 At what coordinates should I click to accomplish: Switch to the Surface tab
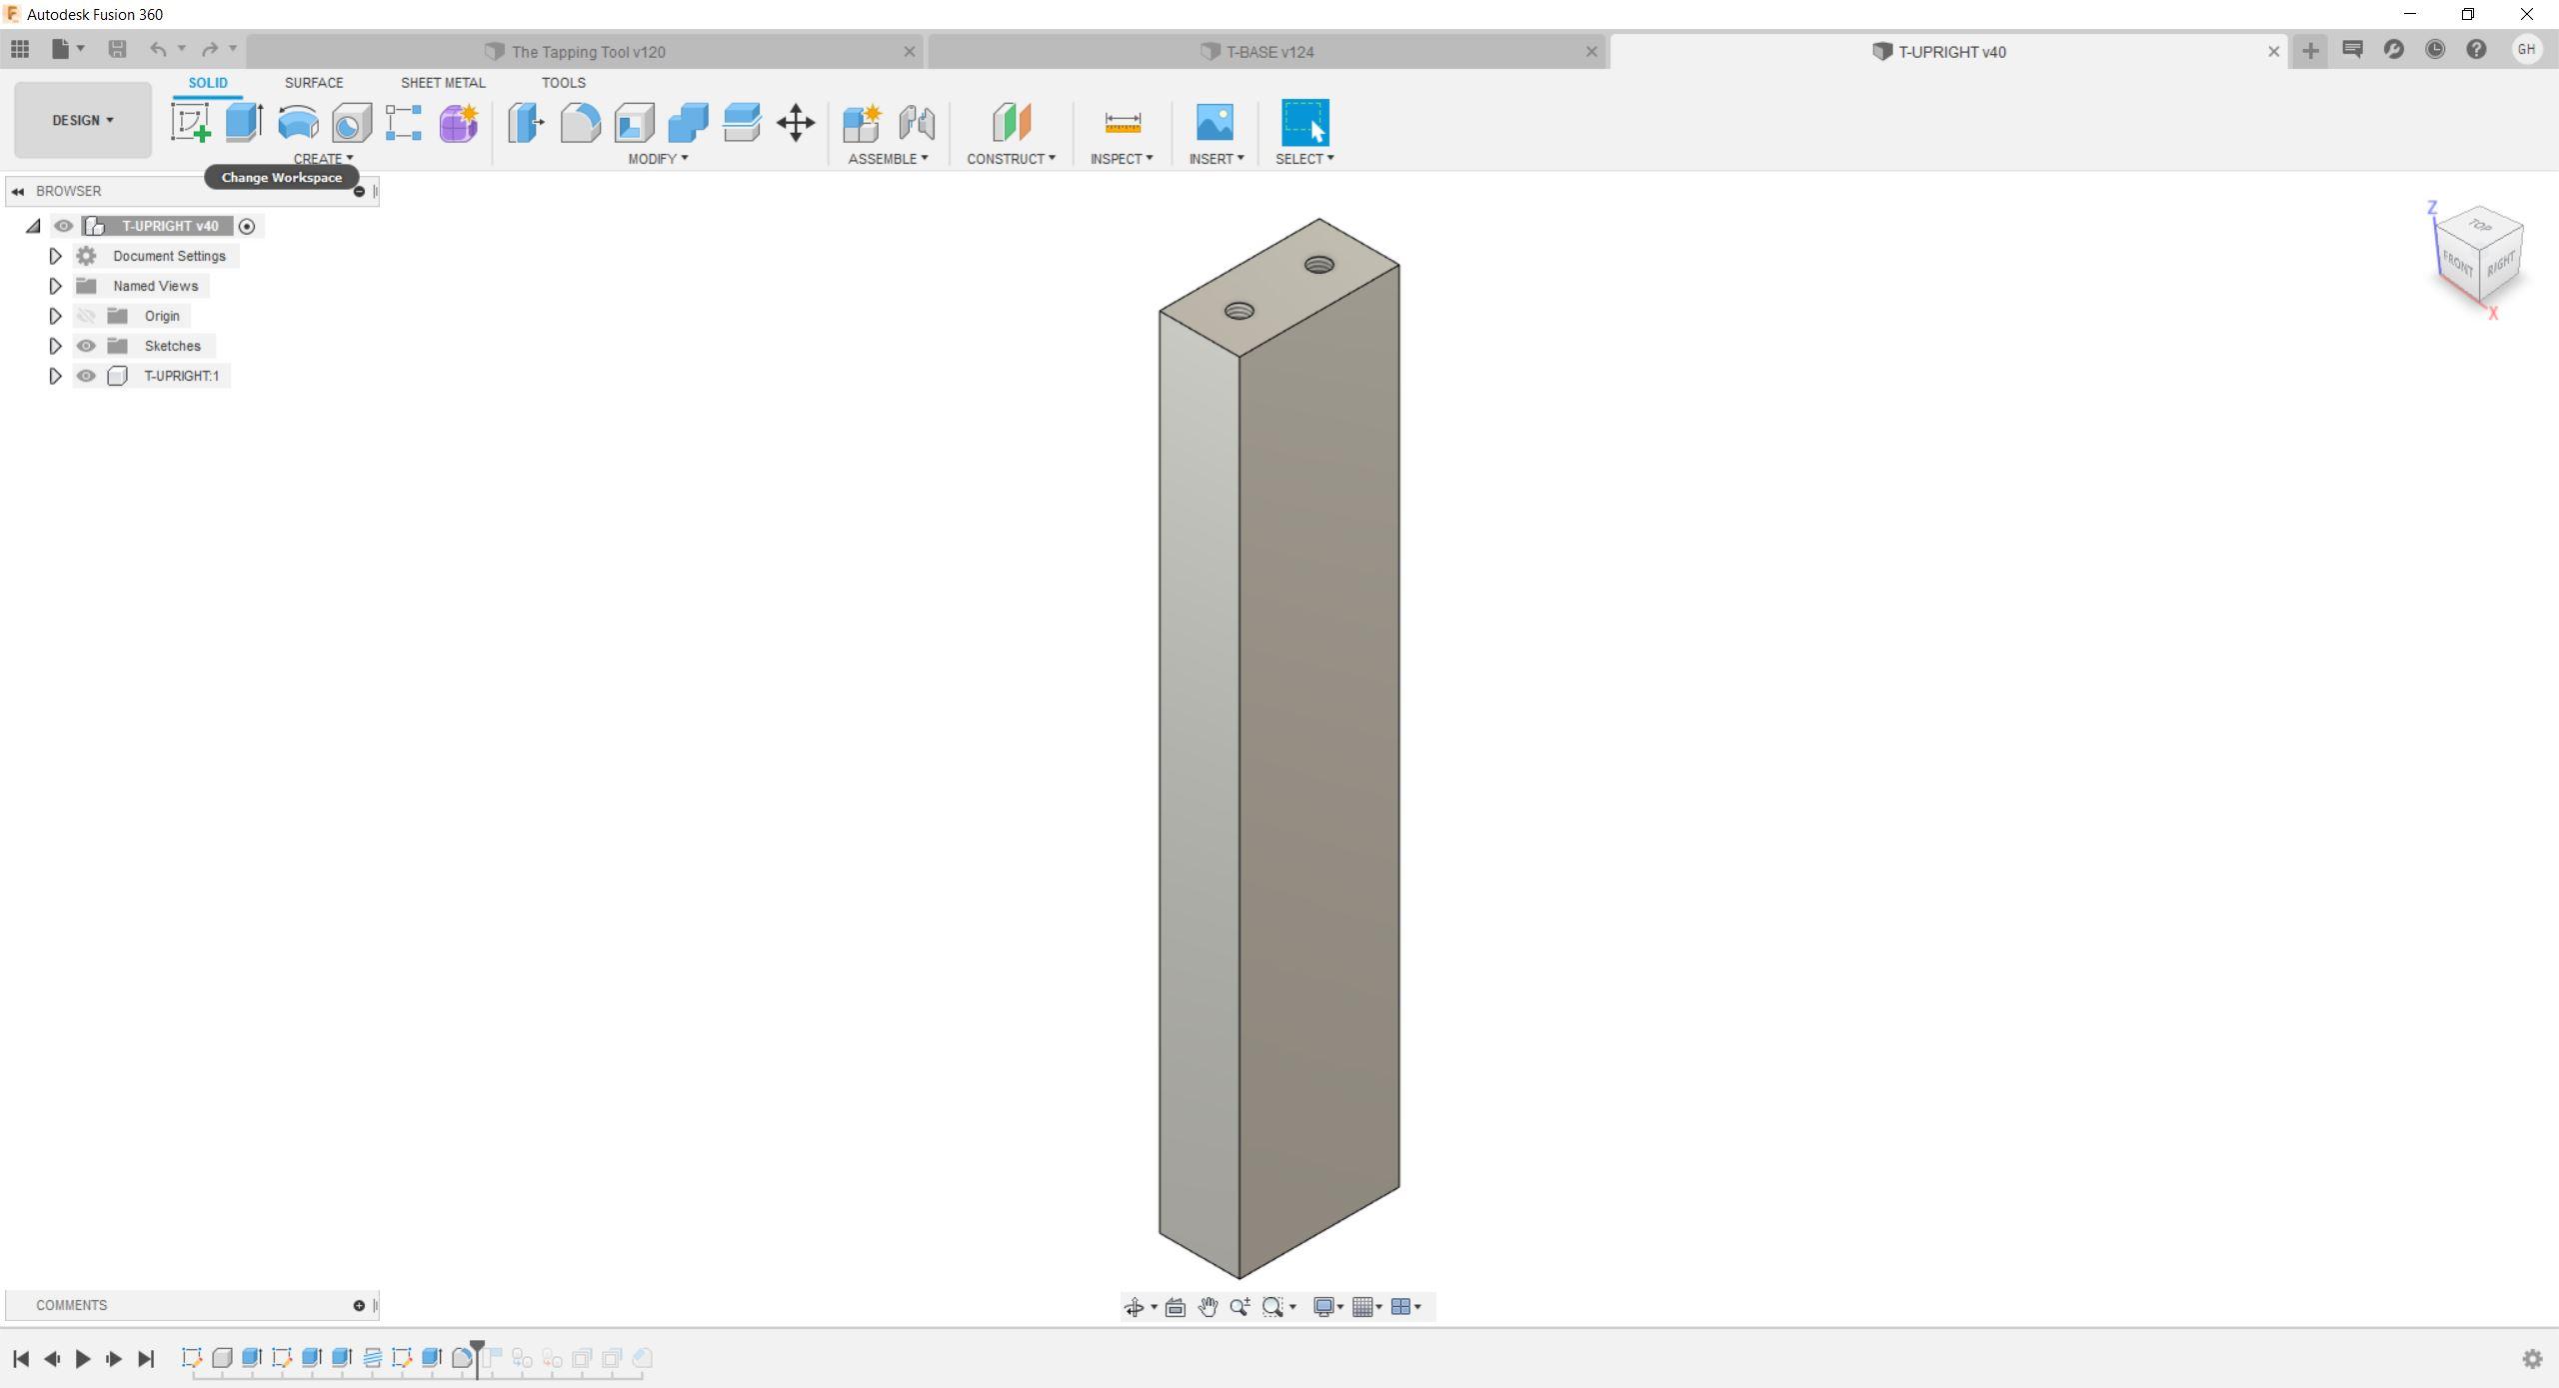[x=313, y=82]
